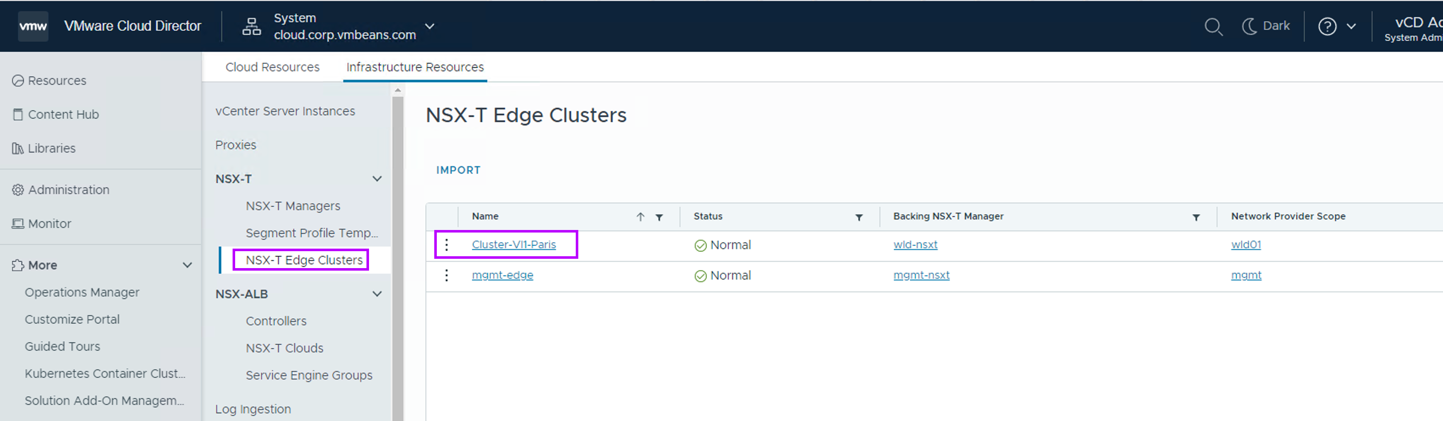Open the Cluster-VI1-Paris link

(x=513, y=245)
